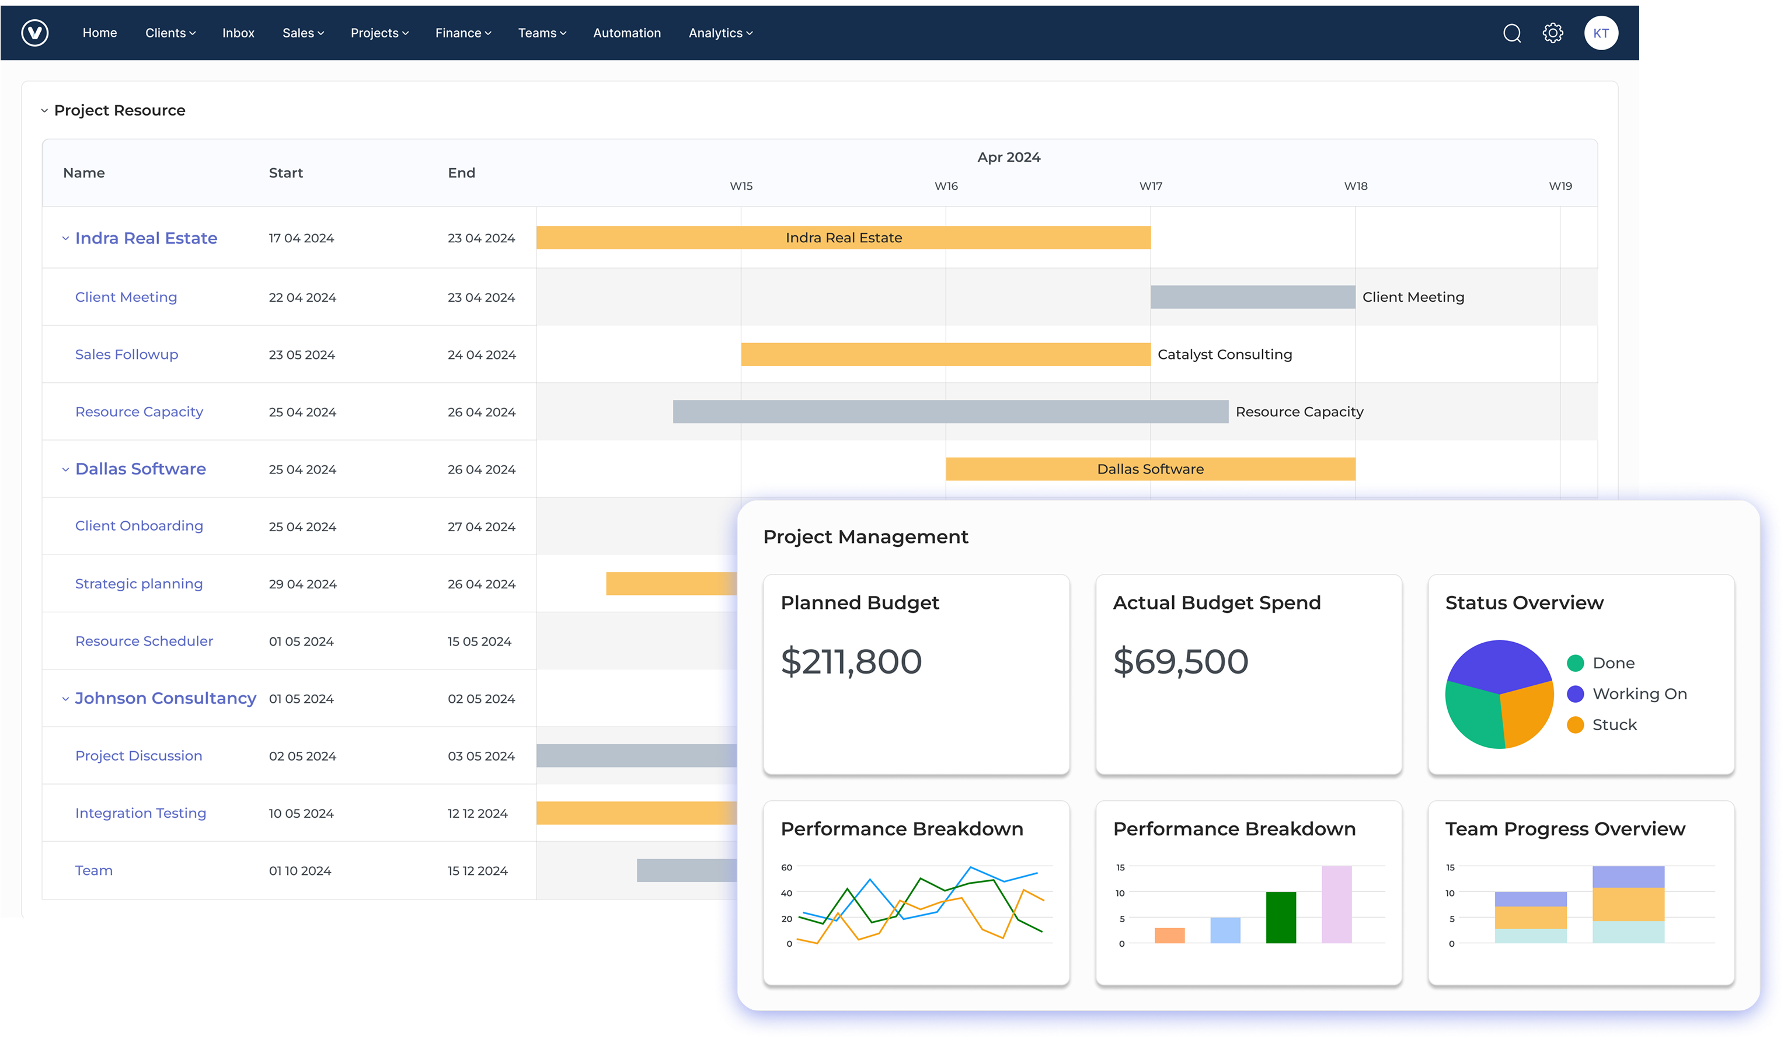Click the Stuck orange legend swatch

coord(1574,725)
